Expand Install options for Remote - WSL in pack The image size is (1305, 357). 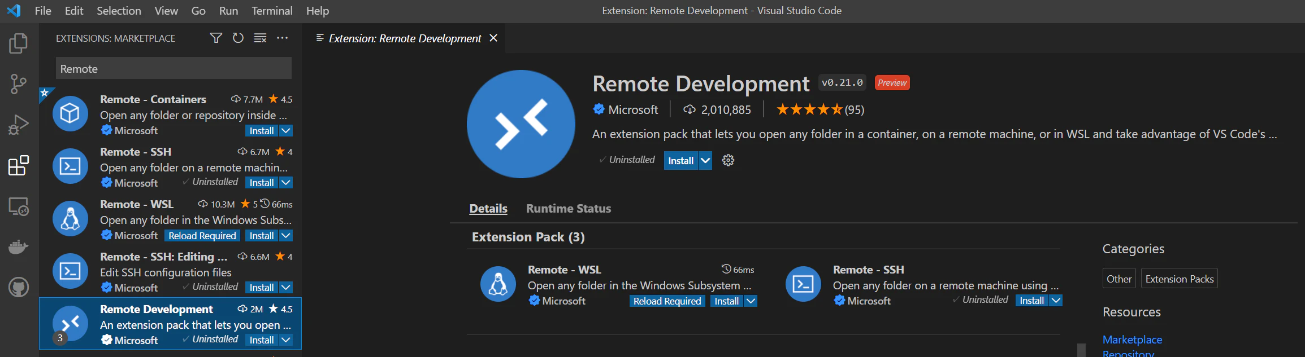(751, 301)
